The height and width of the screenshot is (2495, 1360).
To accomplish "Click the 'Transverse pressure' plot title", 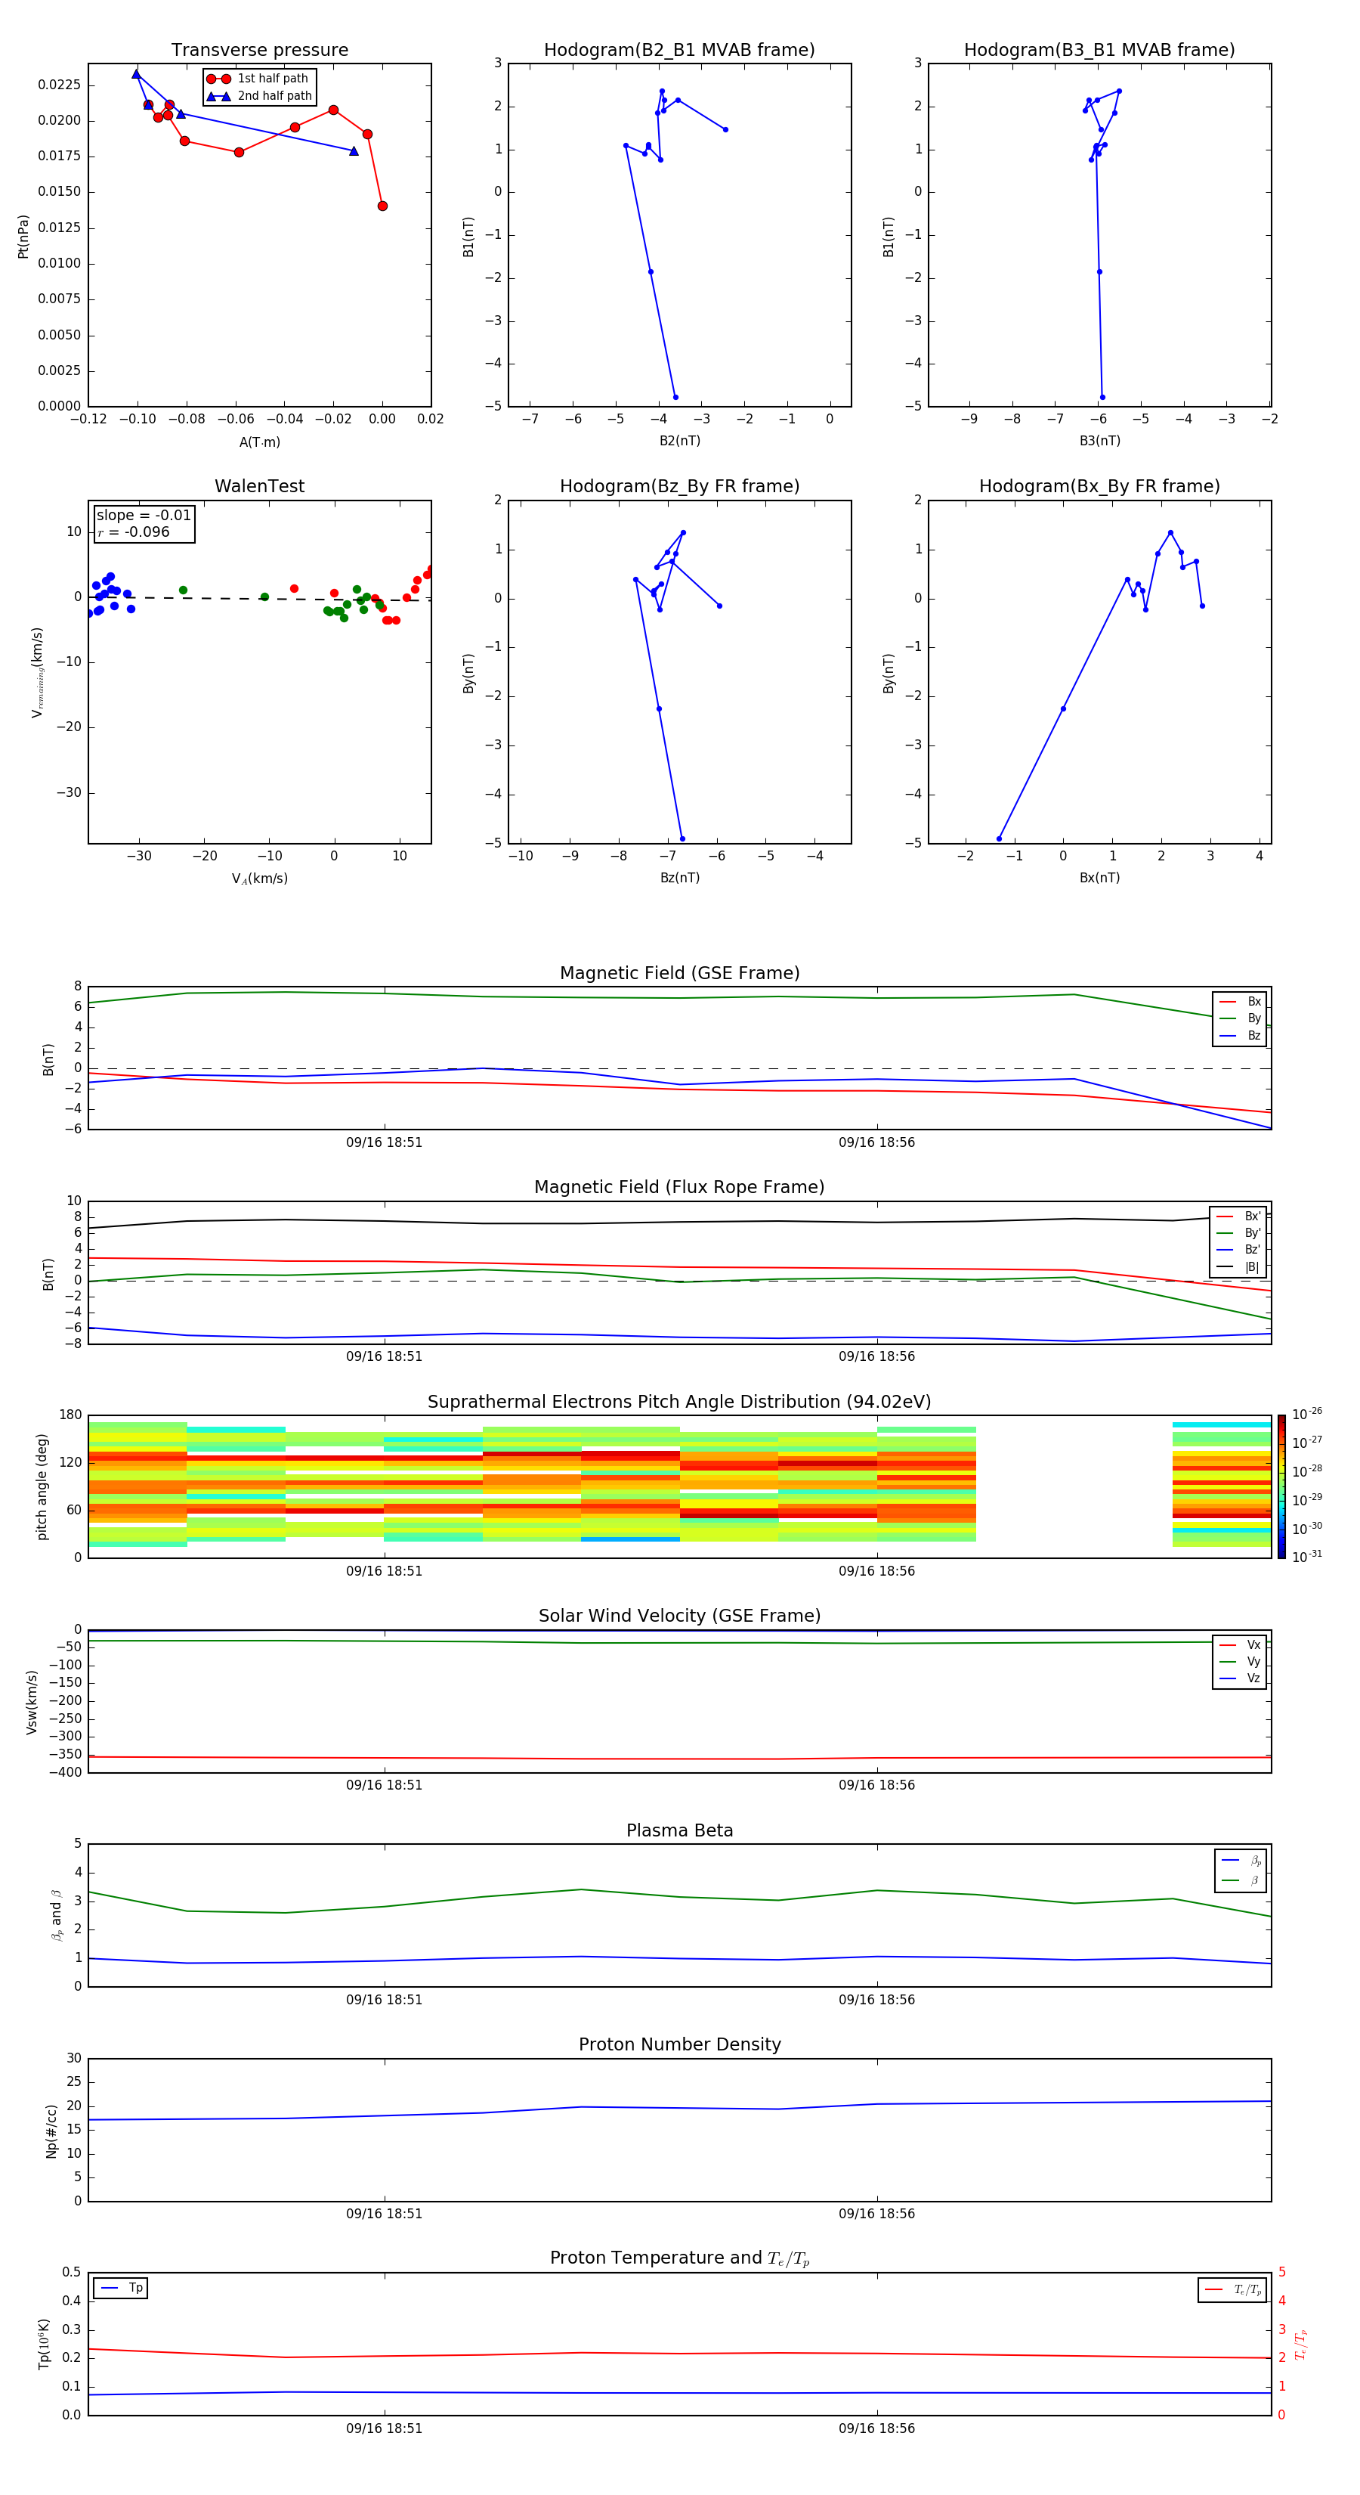I will (259, 51).
